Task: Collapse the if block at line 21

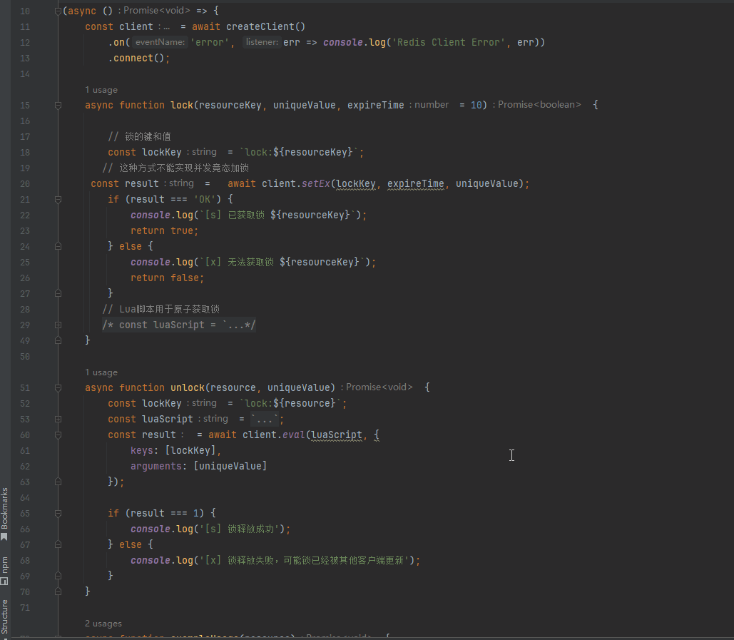Action: [58, 200]
